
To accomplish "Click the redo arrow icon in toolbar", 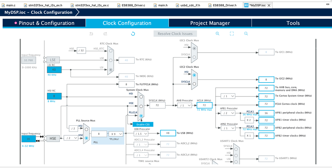I will 105,34.
